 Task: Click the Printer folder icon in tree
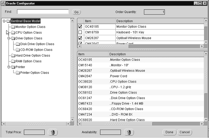click(x=13, y=67)
